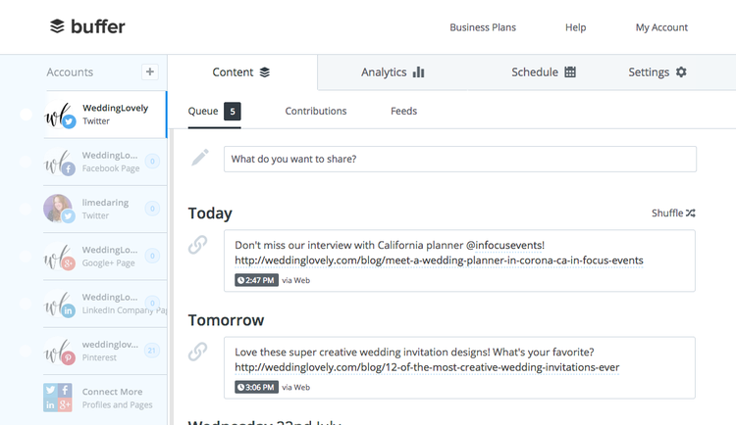
Task: Shuffle the queue order
Action: (673, 213)
